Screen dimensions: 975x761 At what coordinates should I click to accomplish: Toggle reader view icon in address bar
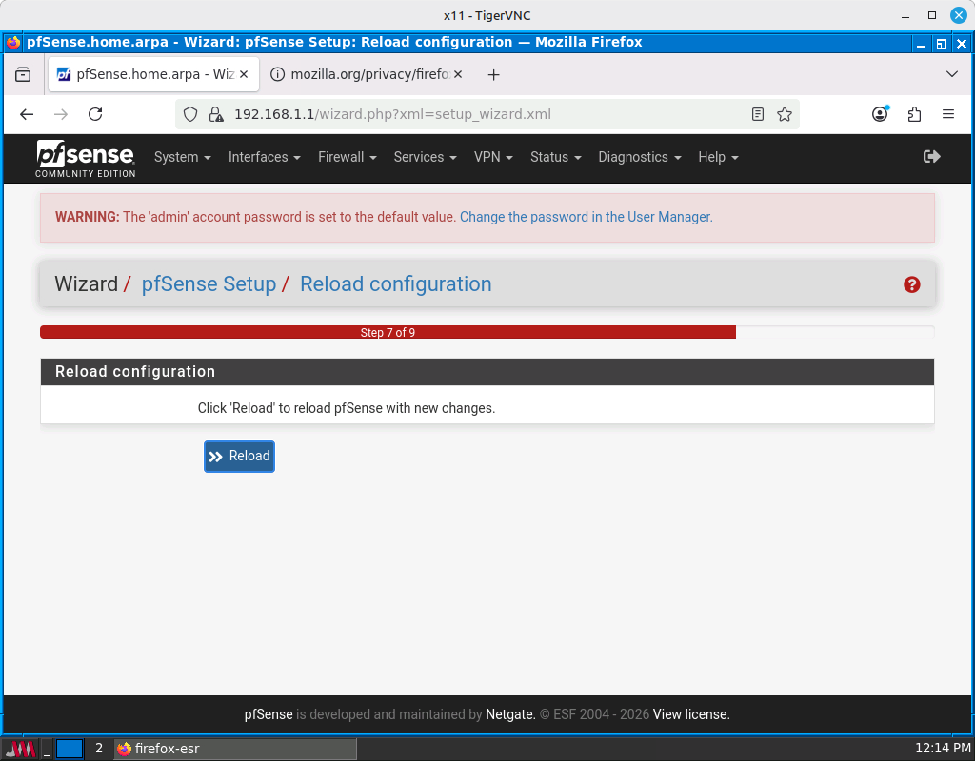coord(757,114)
